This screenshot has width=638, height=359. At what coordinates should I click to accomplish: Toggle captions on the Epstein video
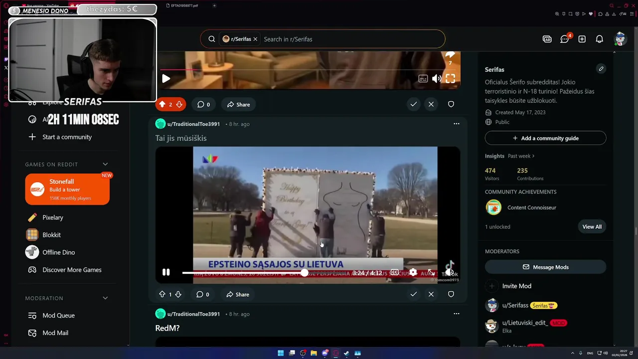click(x=395, y=272)
